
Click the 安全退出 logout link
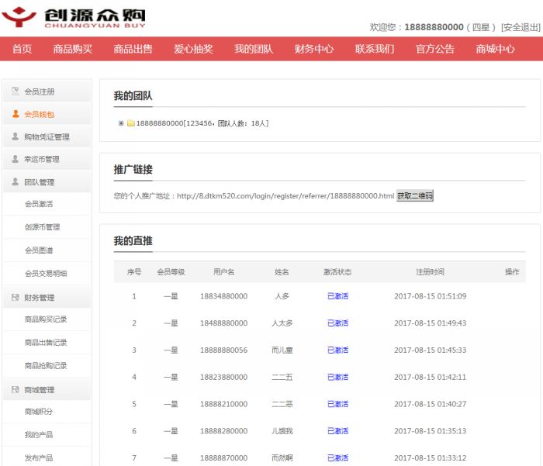click(x=521, y=27)
